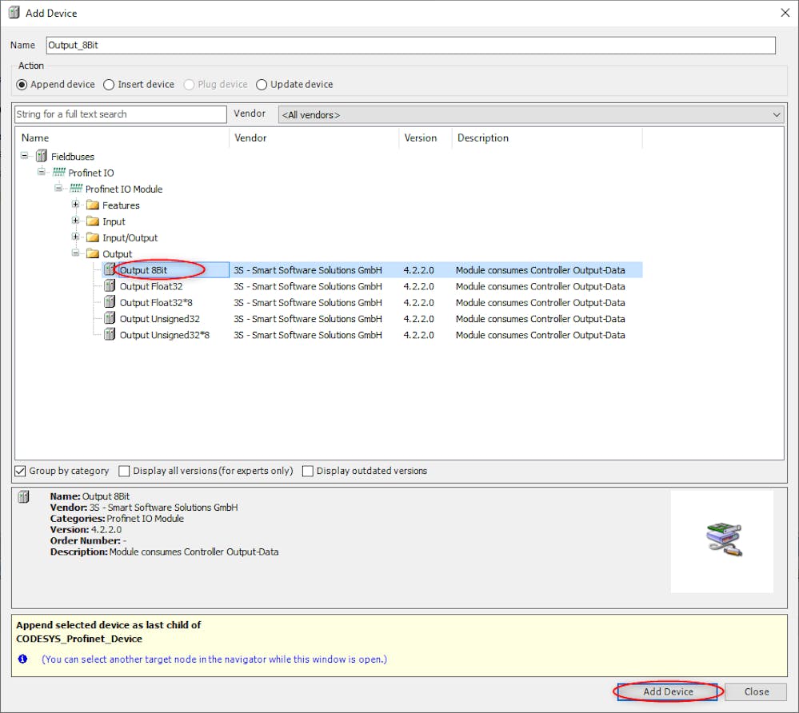Enable Display all versions checkbox
This screenshot has height=713, width=799.
pyautogui.click(x=124, y=471)
